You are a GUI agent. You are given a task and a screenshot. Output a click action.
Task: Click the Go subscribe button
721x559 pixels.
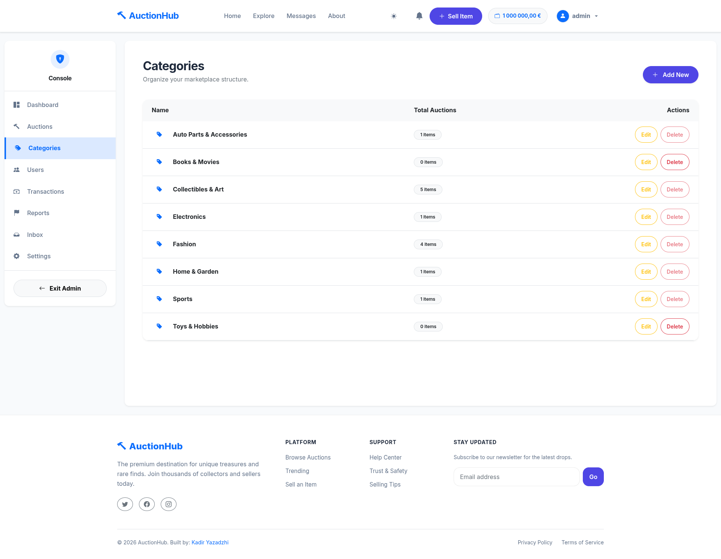pos(593,477)
